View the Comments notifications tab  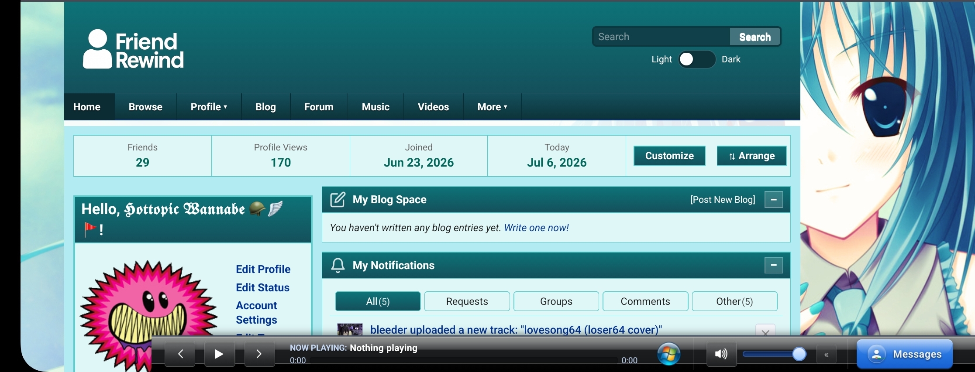tap(645, 301)
